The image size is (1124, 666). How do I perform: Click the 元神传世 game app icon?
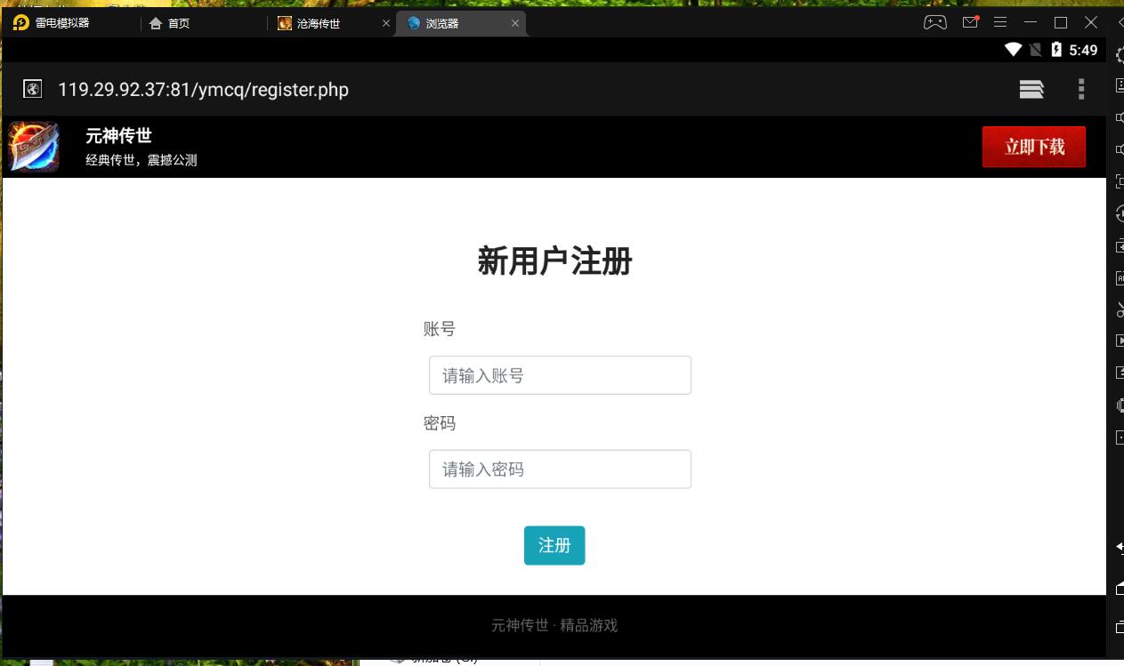point(34,147)
